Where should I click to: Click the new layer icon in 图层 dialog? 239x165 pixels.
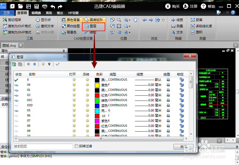[14, 64]
